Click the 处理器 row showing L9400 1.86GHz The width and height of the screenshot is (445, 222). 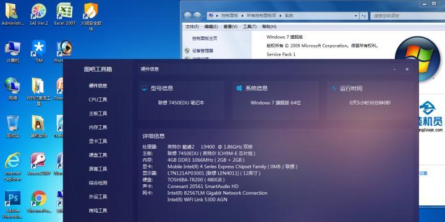(197, 147)
